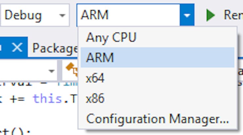Screen dimensions: 243x135
Task: Click the Debug configuration text box
Action: point(30,15)
